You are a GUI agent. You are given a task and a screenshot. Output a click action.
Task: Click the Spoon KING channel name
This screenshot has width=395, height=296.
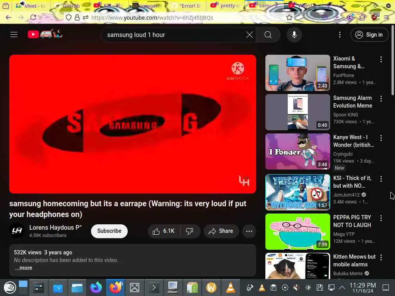pos(345,114)
